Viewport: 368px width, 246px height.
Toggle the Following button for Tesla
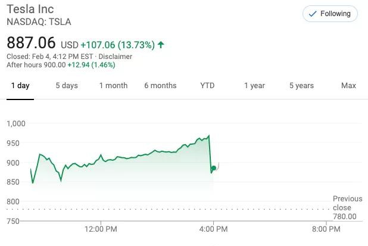coord(330,14)
